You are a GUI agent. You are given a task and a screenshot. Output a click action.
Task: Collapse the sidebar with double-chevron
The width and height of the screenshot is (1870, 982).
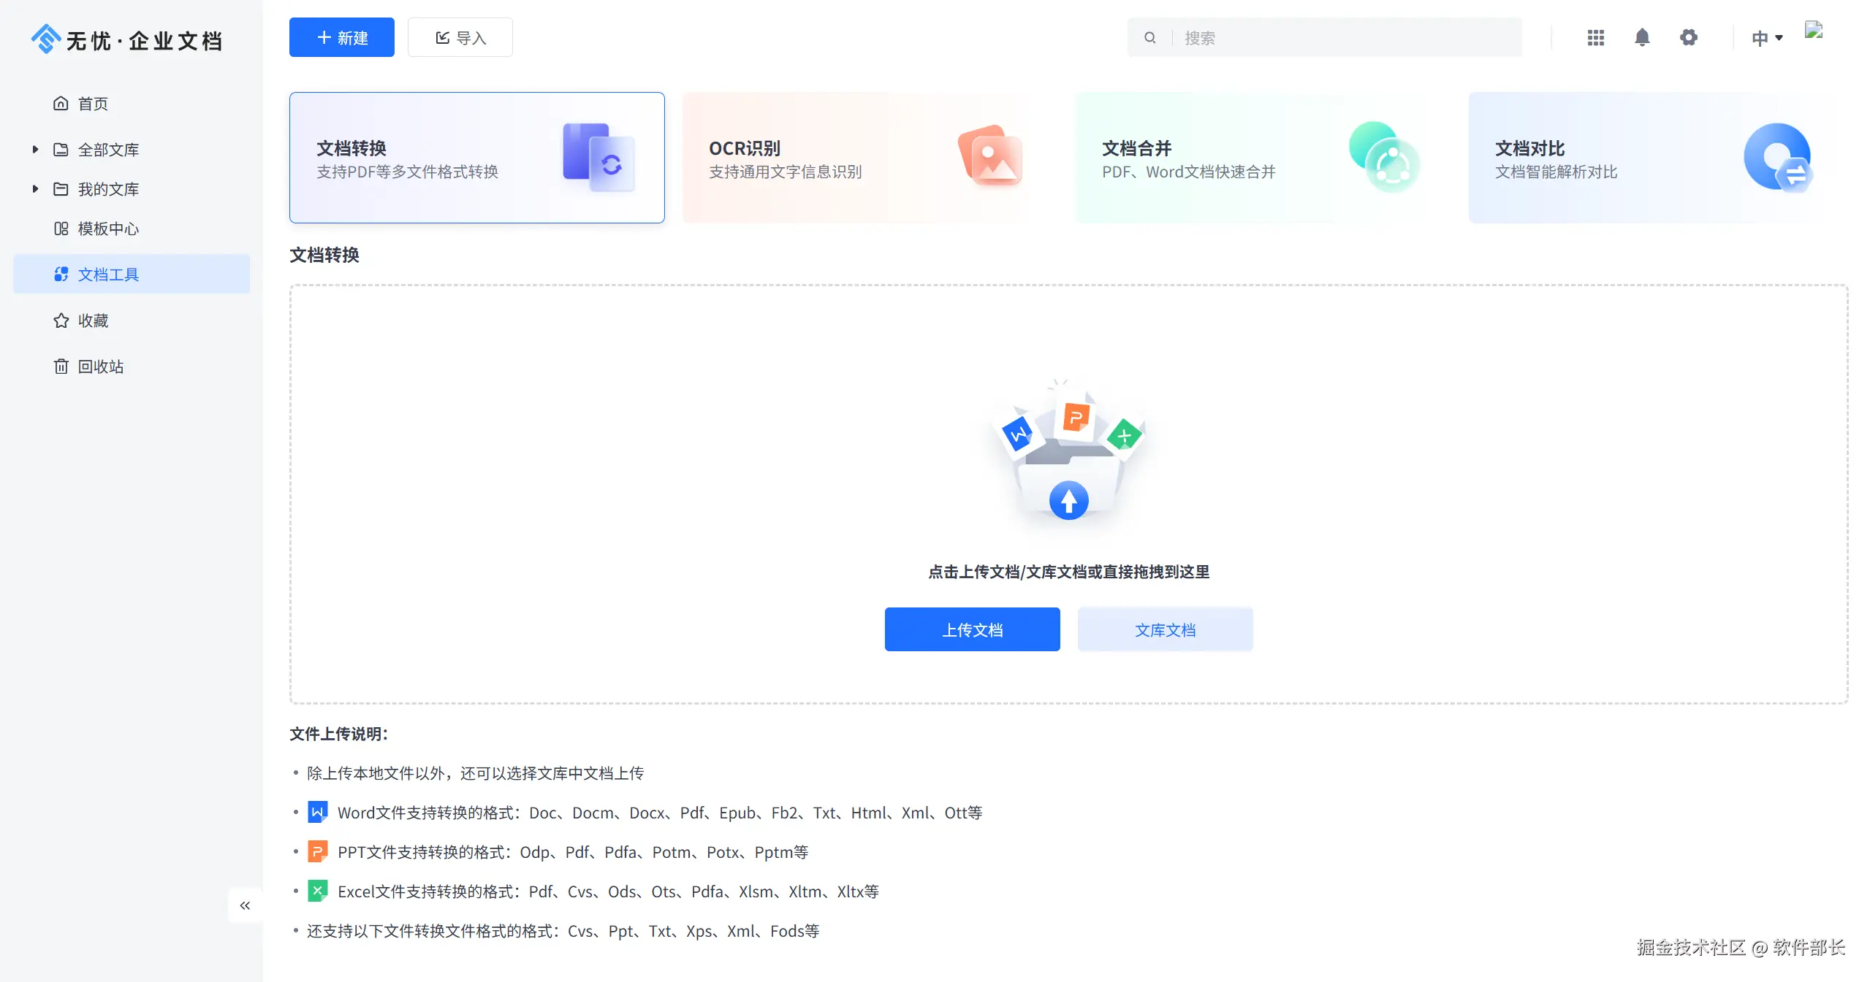(x=245, y=905)
